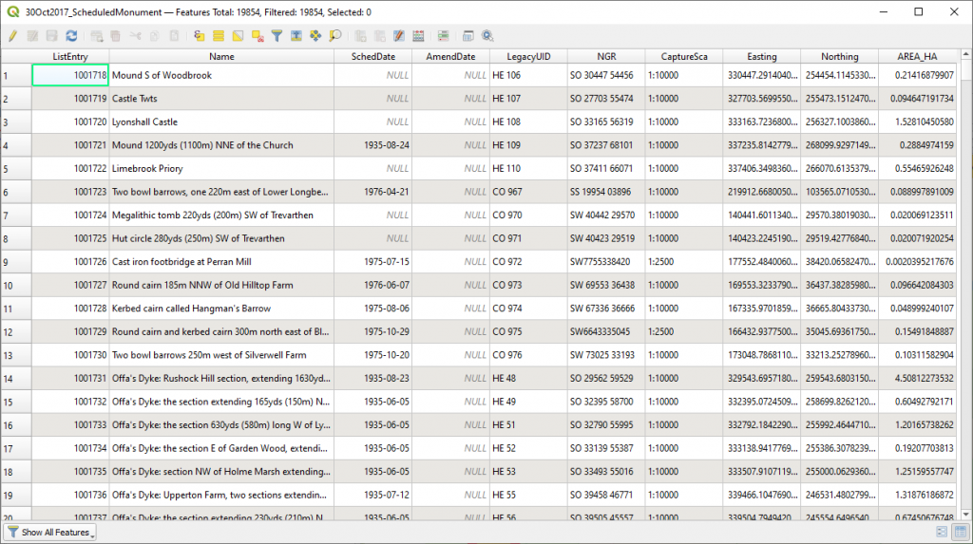Open Select features using an expression
This screenshot has width=973, height=544.
pyautogui.click(x=200, y=36)
